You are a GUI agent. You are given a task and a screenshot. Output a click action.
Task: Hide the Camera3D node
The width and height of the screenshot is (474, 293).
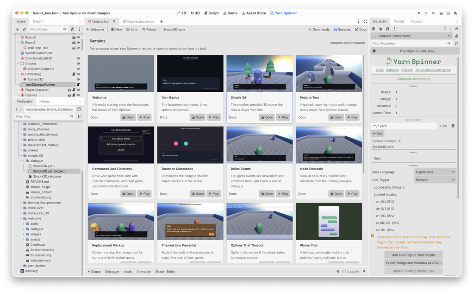[78, 79]
